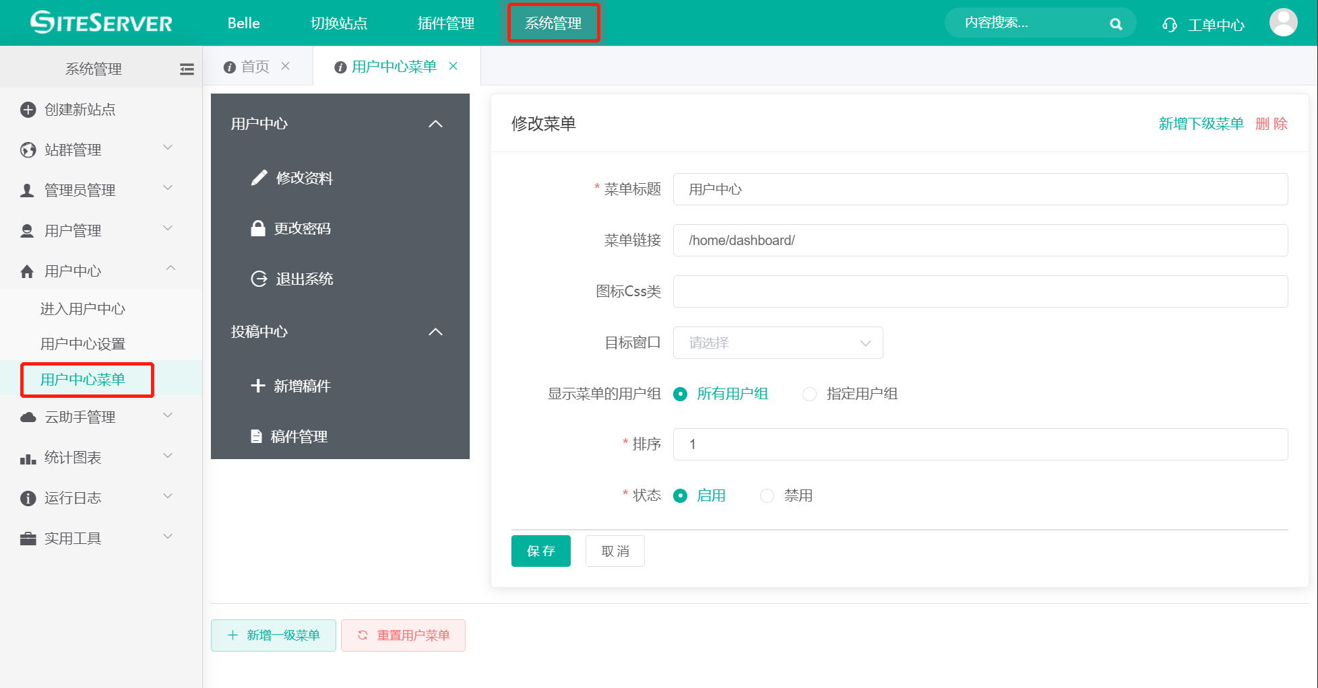The width and height of the screenshot is (1318, 688).
Task: Select 创建新站点 plus icon in sidebar
Action: [28, 109]
